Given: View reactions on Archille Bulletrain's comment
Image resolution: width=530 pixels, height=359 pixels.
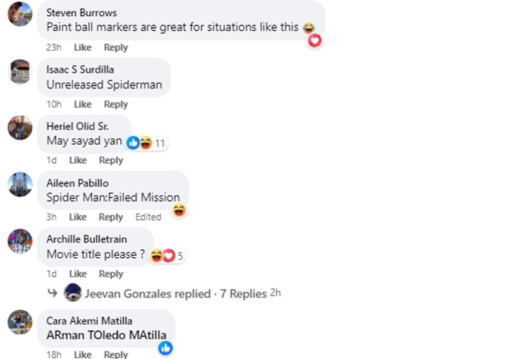Looking at the screenshot, I should (x=167, y=256).
